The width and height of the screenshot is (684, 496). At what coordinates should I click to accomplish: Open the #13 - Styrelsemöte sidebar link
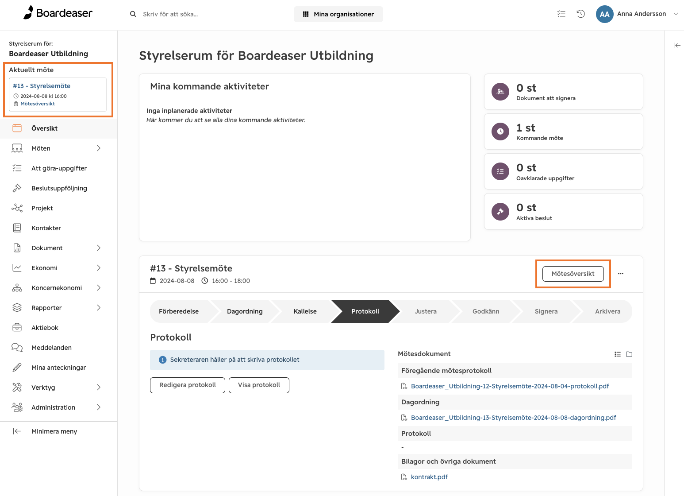click(x=42, y=86)
